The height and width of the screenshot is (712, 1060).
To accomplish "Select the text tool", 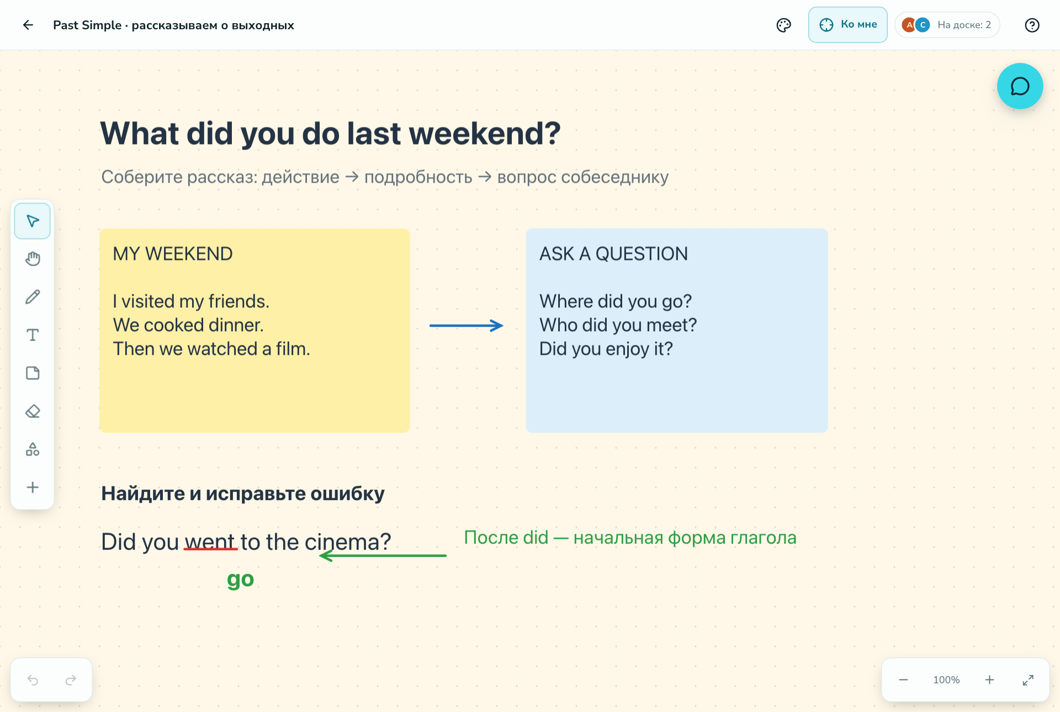I will coord(33,335).
